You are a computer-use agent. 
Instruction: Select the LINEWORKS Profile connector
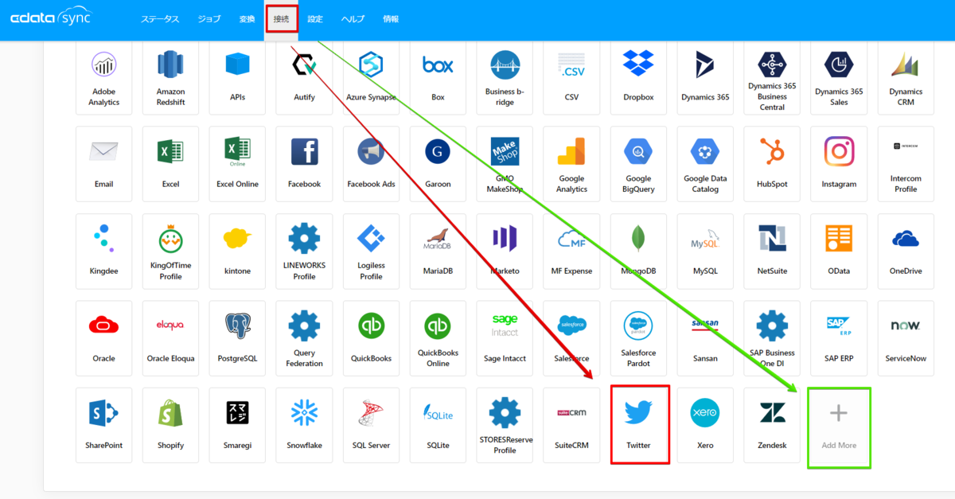[305, 251]
